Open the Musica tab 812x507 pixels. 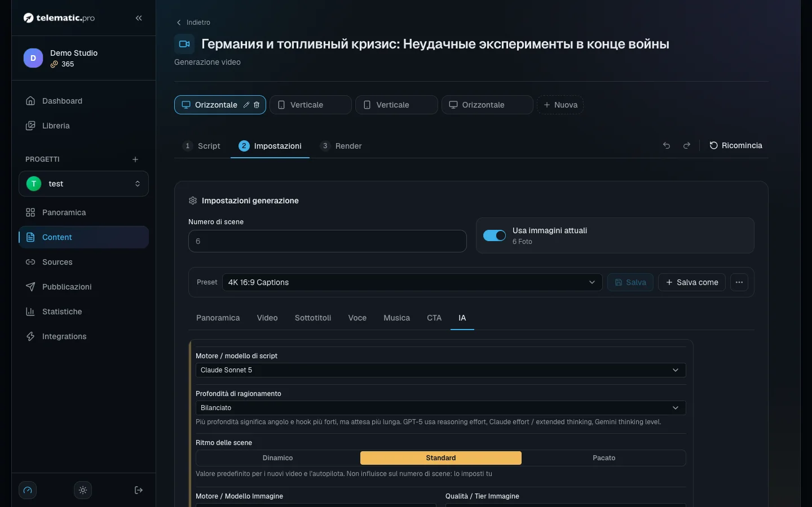pyautogui.click(x=396, y=318)
